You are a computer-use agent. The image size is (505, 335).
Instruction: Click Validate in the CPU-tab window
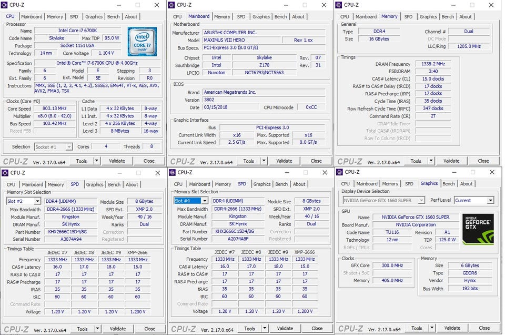(117, 161)
